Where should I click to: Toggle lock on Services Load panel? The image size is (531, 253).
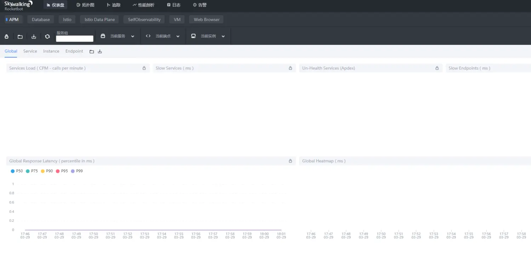144,68
